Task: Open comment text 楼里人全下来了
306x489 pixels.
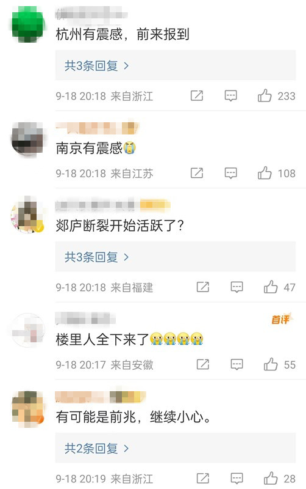Action: point(102,339)
